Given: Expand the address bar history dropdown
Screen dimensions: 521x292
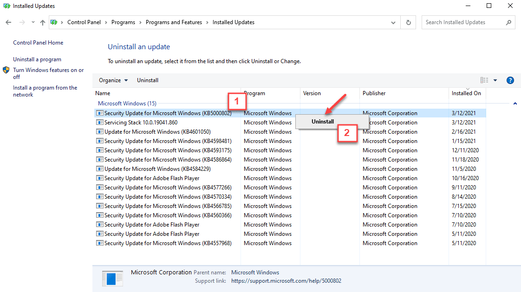Looking at the screenshot, I should (393, 23).
